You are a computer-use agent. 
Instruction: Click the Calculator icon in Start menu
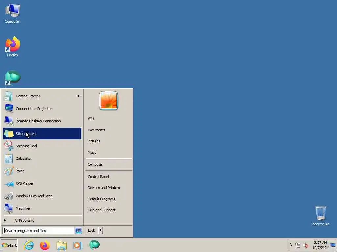[9, 158]
